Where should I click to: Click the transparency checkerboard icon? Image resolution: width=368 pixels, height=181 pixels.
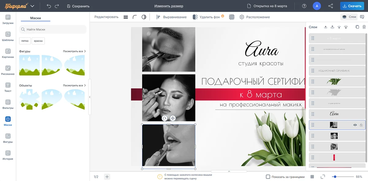(x=232, y=17)
